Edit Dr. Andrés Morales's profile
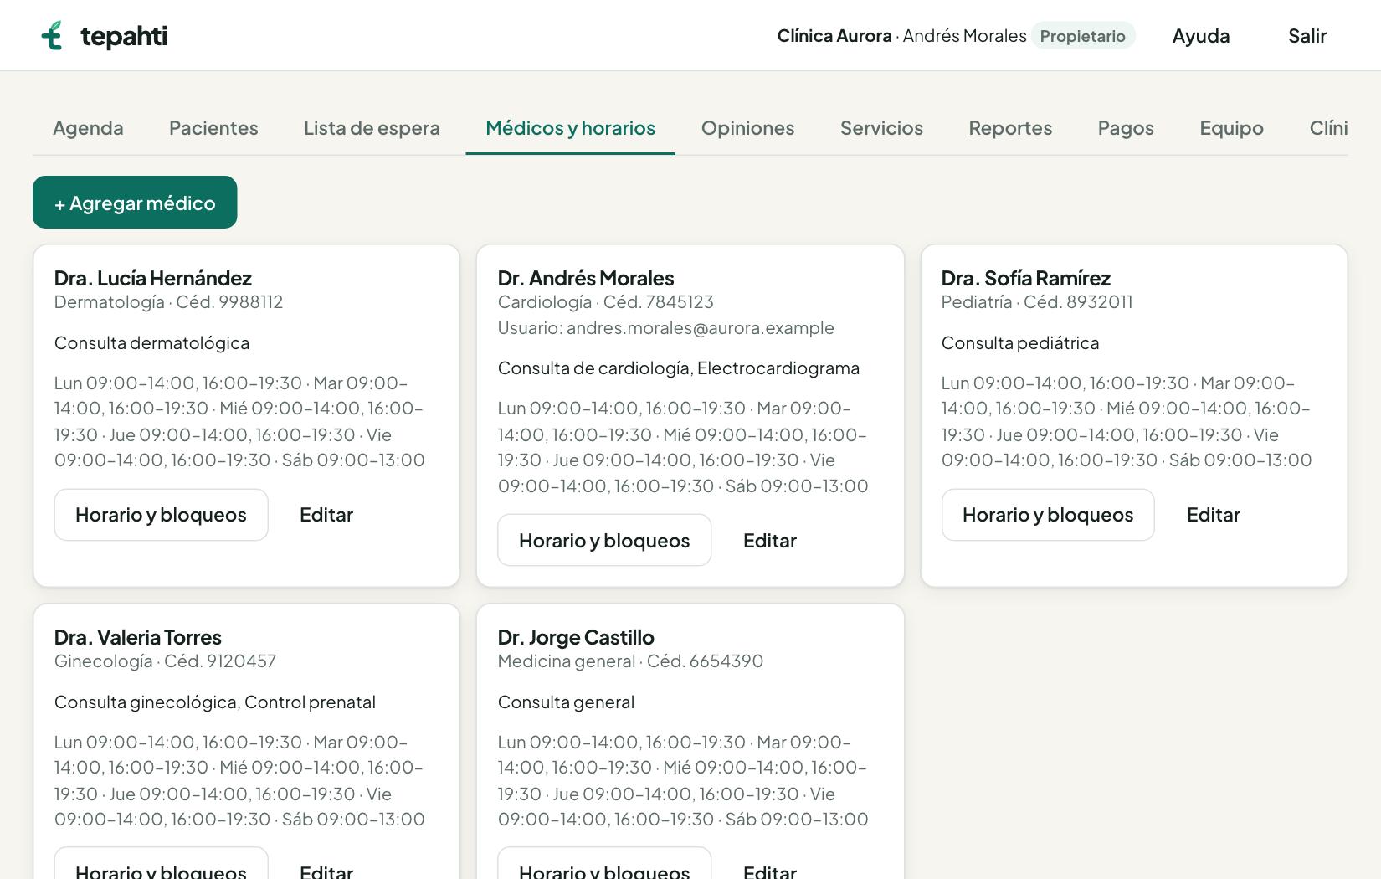1381x879 pixels. click(770, 541)
